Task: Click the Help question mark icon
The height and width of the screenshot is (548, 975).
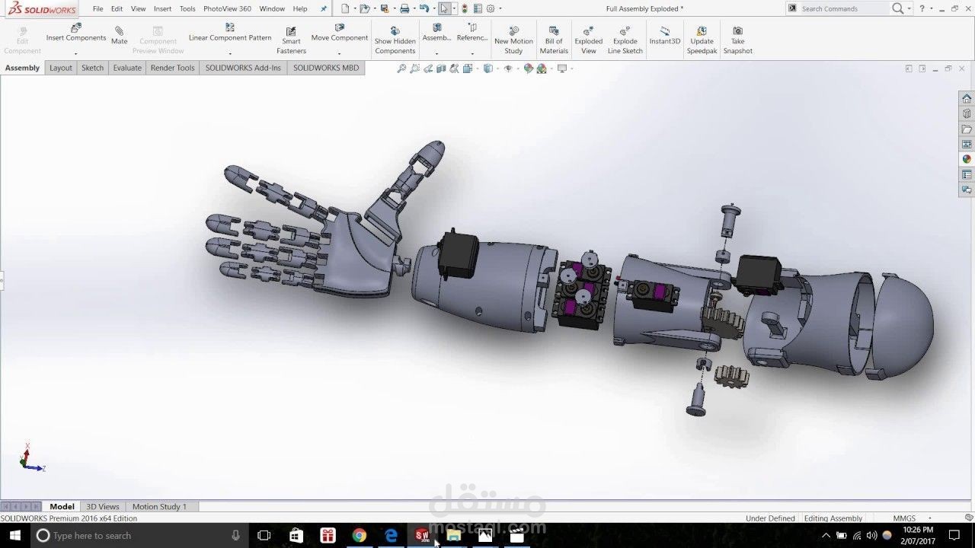Action: click(x=922, y=8)
